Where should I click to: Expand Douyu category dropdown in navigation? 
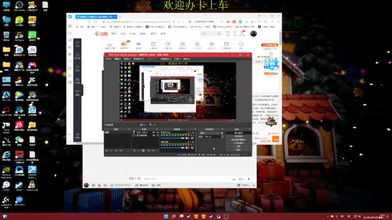coord(132,34)
